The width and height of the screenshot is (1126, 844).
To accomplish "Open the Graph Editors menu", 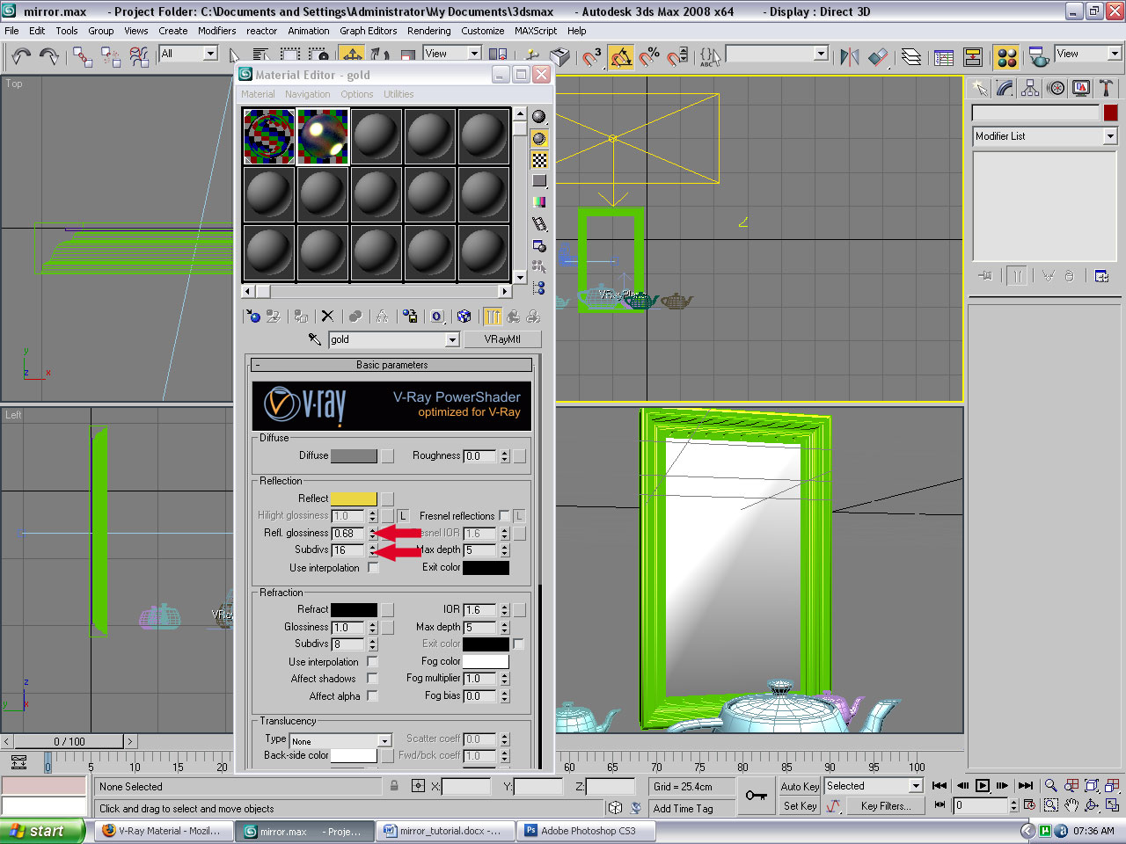I will pos(369,31).
